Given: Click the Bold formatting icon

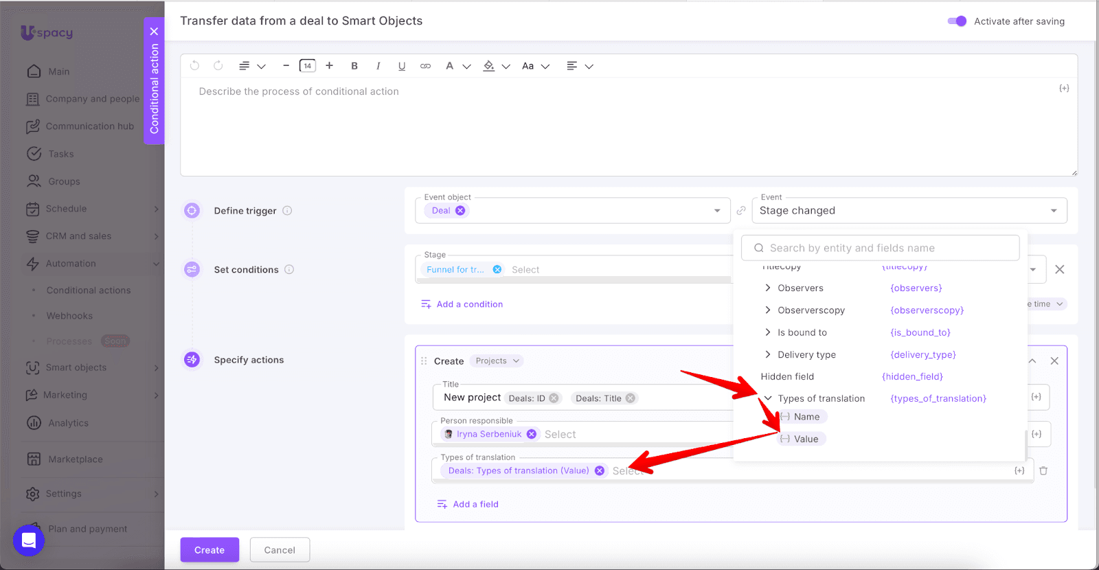Looking at the screenshot, I should tap(354, 66).
